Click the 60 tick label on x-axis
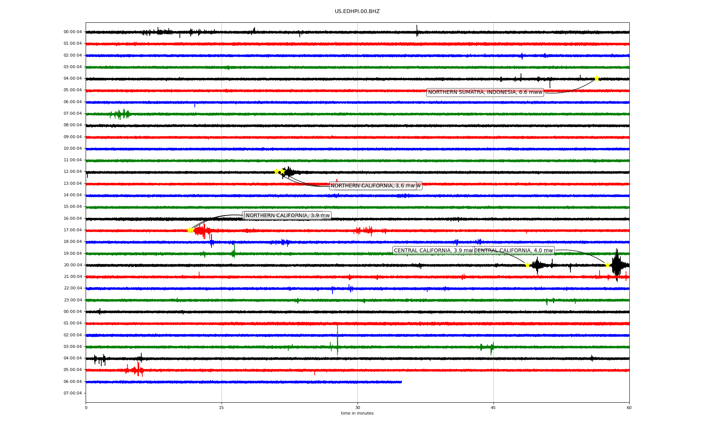 click(x=629, y=408)
